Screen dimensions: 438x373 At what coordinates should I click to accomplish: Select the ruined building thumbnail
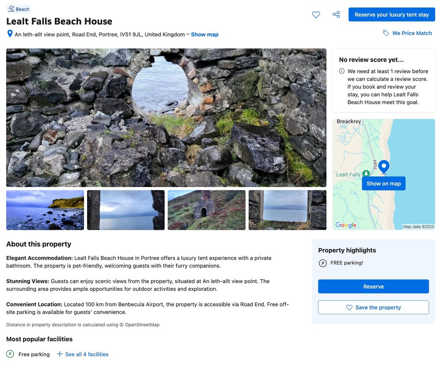click(206, 209)
